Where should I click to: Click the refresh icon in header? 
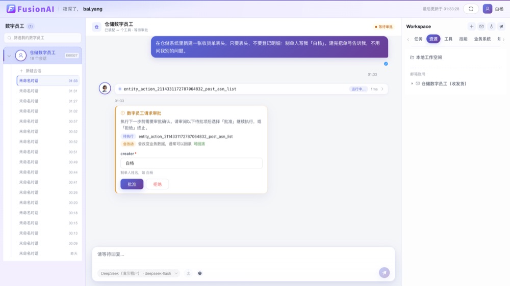(x=471, y=9)
